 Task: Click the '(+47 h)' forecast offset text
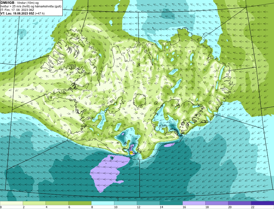[40, 13]
